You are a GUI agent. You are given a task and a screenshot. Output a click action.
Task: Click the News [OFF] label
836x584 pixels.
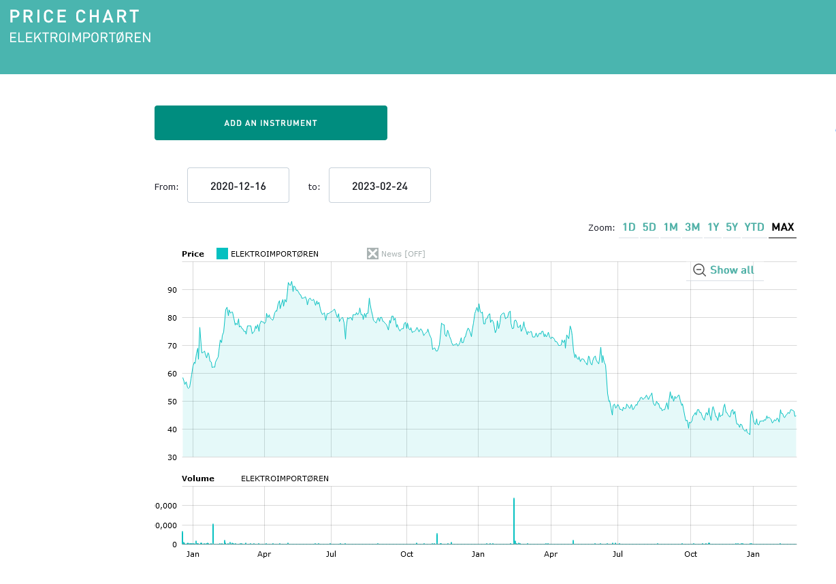(x=403, y=254)
